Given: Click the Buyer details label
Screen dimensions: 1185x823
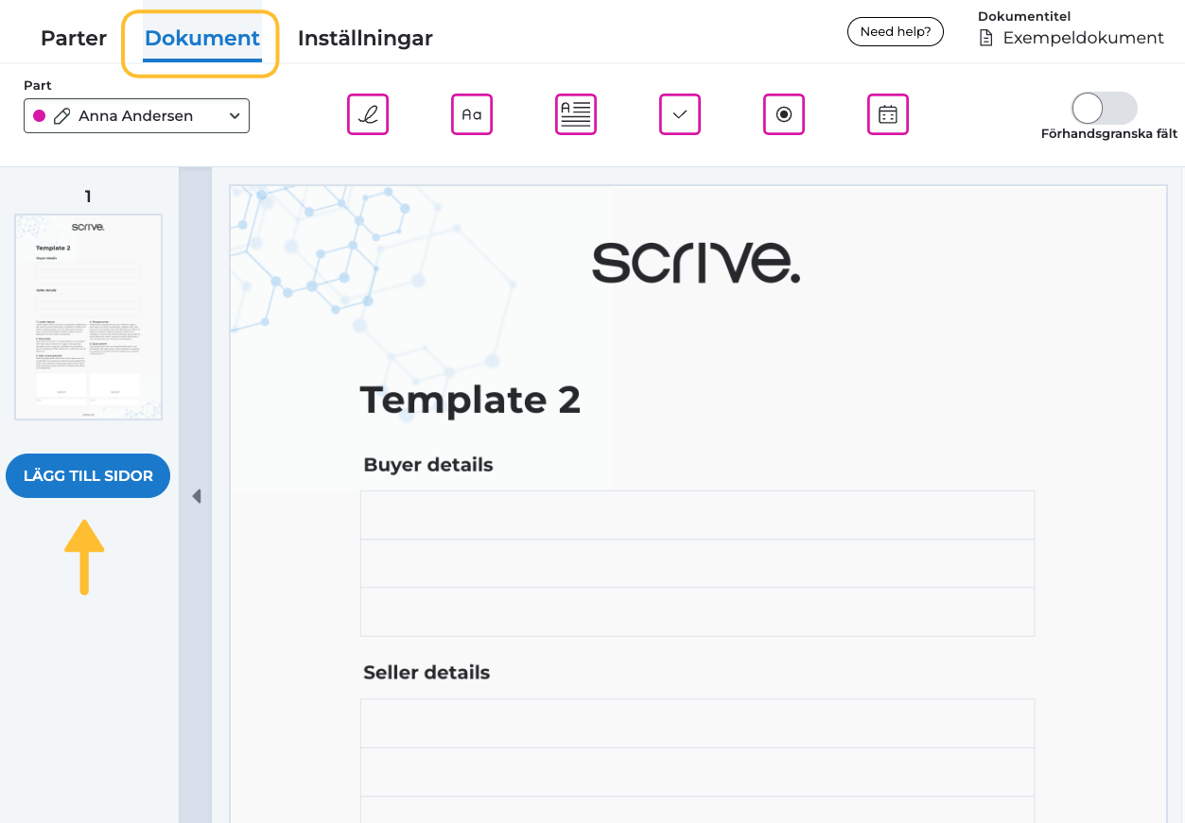Looking at the screenshot, I should pyautogui.click(x=428, y=465).
